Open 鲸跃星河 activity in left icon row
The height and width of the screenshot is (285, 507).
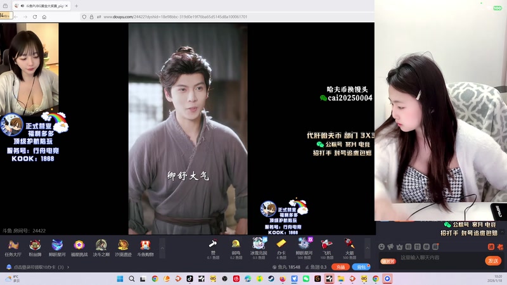57,248
